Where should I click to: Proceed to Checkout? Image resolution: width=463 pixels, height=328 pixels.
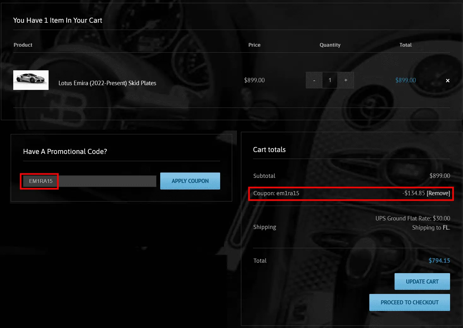(x=409, y=302)
